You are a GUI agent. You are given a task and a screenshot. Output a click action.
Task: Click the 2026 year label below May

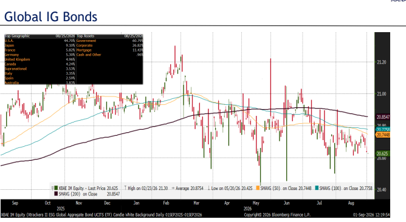(x=247, y=209)
